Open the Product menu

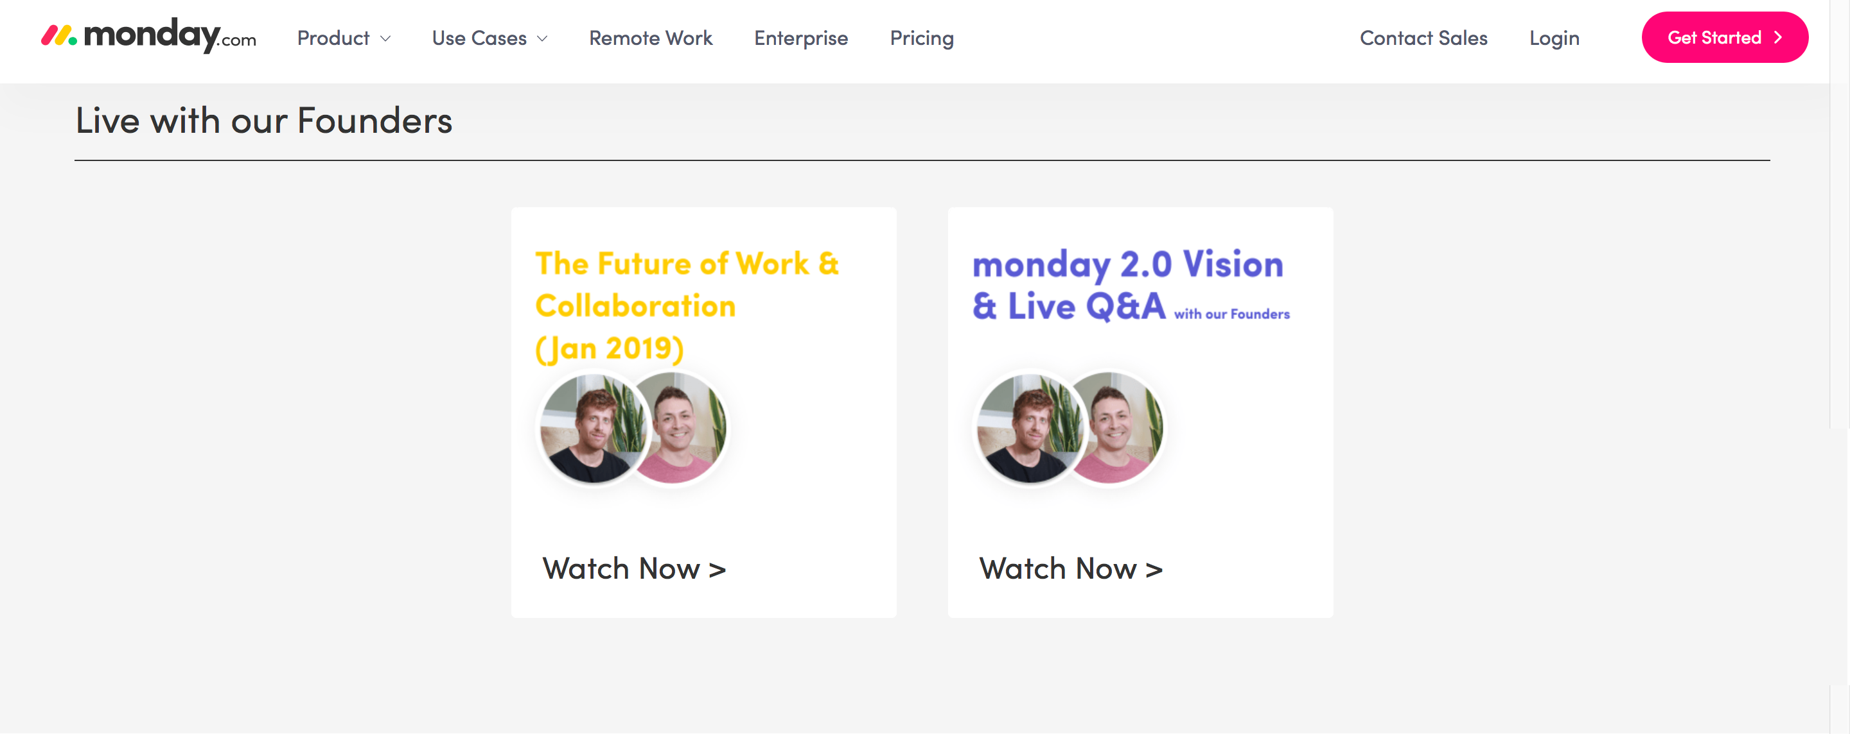click(x=344, y=38)
